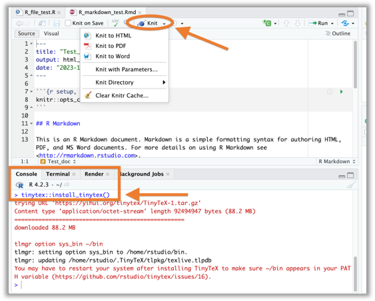Image resolution: width=375 pixels, height=301 pixels.
Task: Open the R Markdown file type selector
Action: tap(336, 161)
